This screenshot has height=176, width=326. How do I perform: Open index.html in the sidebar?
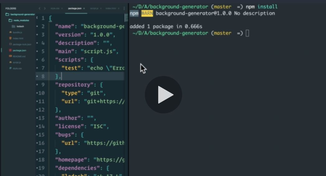click(x=18, y=39)
